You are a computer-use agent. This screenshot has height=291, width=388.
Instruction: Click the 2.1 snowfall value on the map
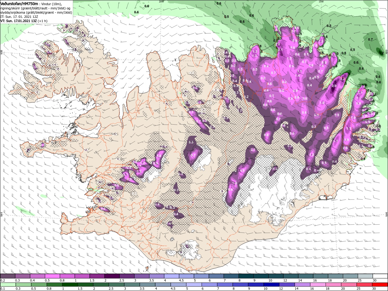pyautogui.click(x=280, y=50)
